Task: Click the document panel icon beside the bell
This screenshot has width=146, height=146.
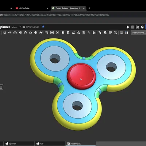Action: (132, 27)
